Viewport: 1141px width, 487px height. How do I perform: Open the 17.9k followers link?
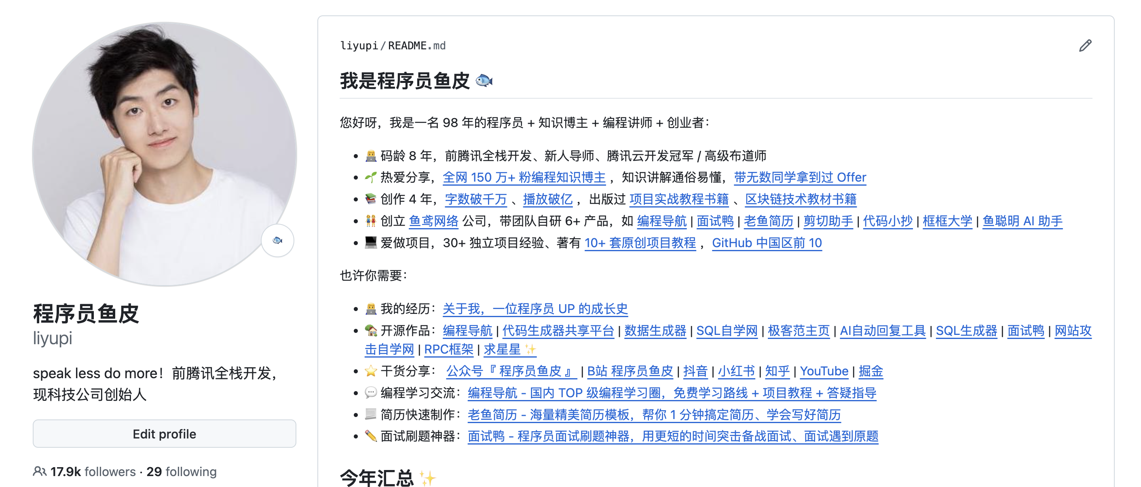(93, 472)
